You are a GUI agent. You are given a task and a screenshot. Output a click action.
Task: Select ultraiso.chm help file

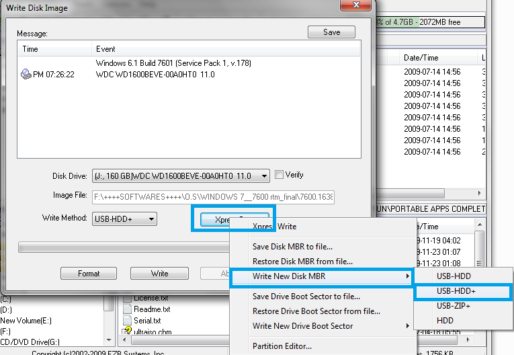point(153,331)
